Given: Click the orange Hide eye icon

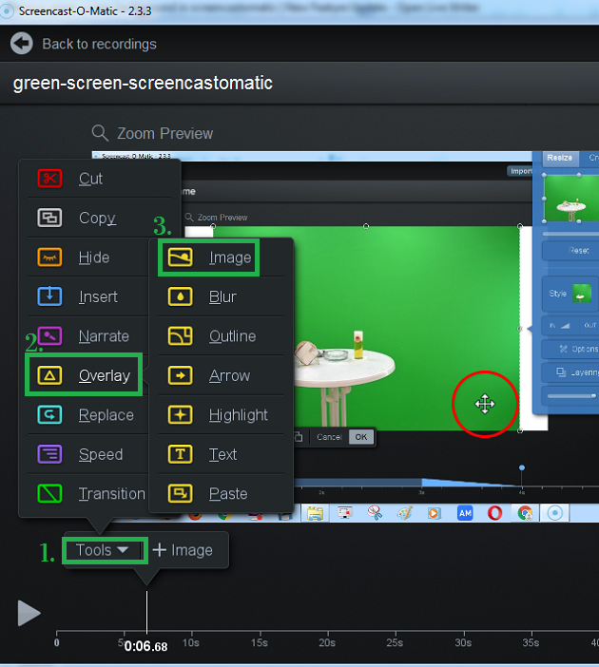Looking at the screenshot, I should [x=49, y=257].
